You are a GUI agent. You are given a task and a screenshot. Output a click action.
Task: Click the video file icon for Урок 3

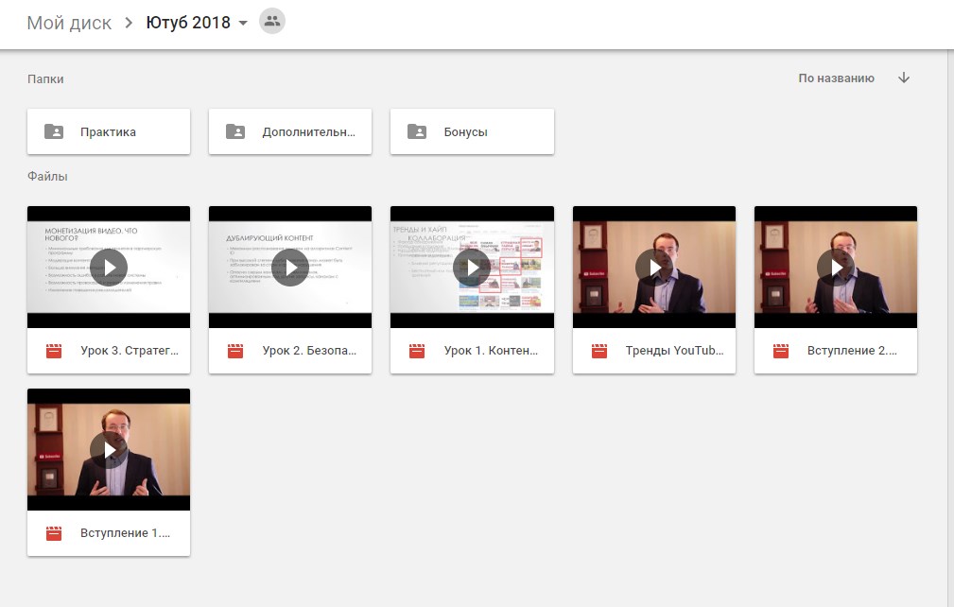[54, 351]
